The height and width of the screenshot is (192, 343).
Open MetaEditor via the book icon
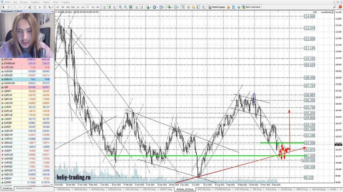click(228, 7)
